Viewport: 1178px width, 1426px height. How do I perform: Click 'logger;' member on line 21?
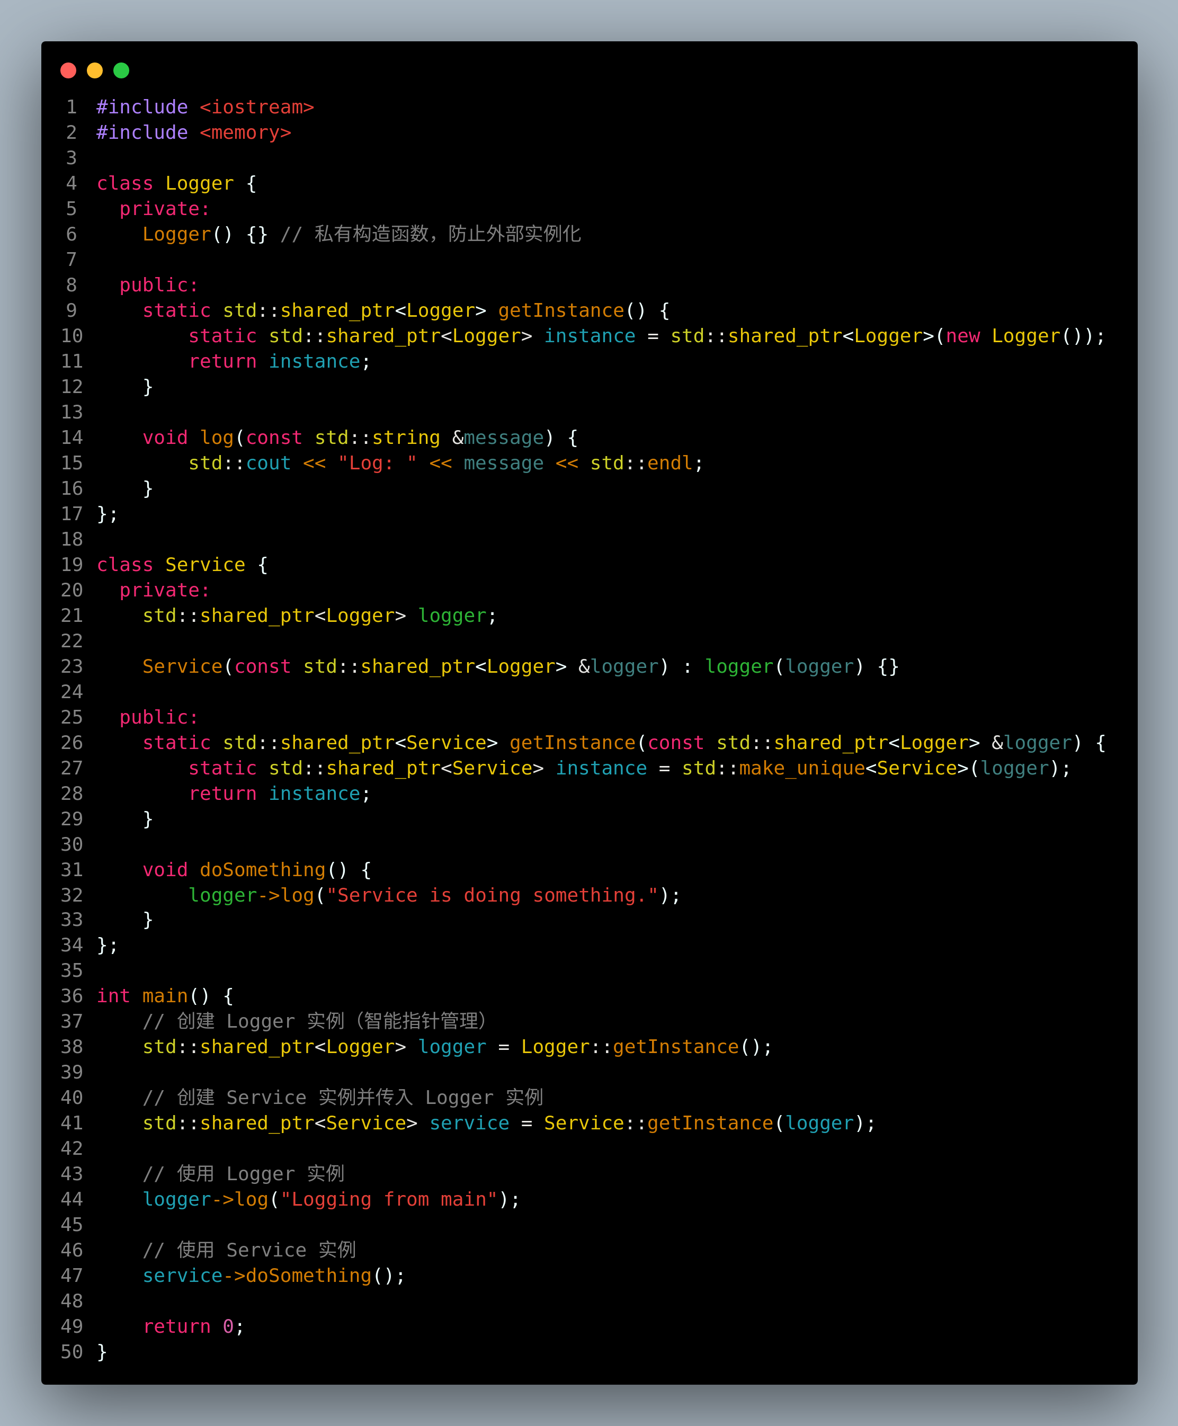[457, 616]
